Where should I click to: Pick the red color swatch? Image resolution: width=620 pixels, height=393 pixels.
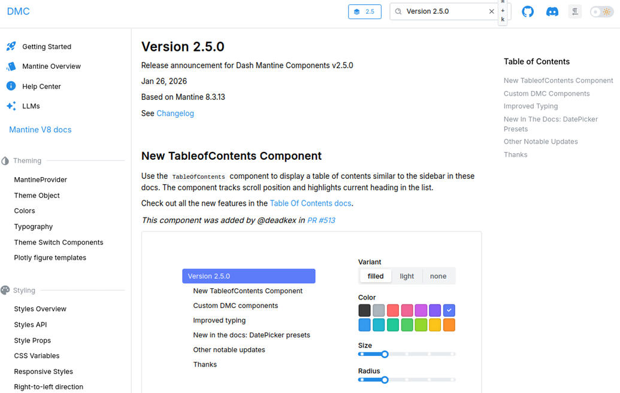tap(392, 310)
